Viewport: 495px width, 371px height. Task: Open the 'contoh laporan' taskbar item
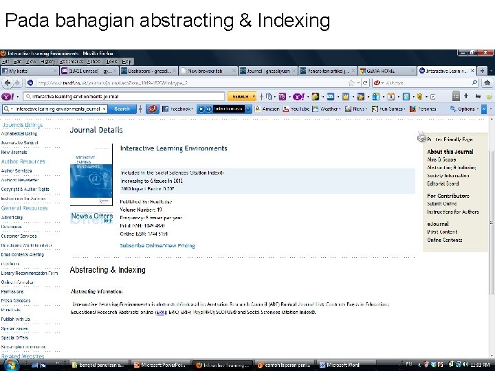pos(284,365)
